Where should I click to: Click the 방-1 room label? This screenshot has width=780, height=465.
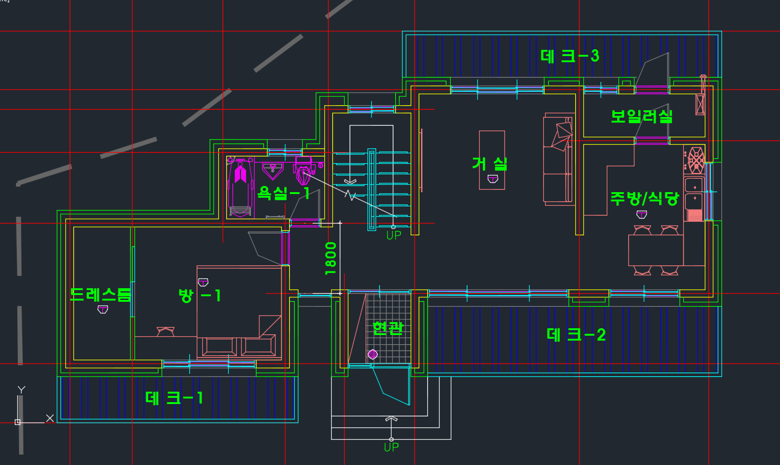tap(199, 296)
